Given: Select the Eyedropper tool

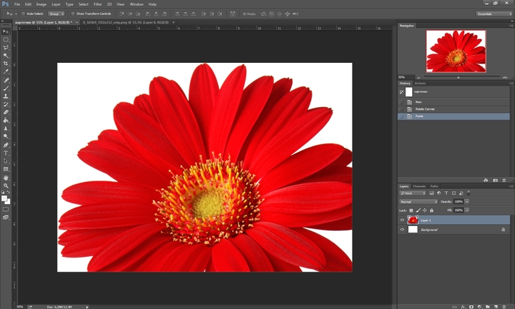Looking at the screenshot, I should 6,72.
